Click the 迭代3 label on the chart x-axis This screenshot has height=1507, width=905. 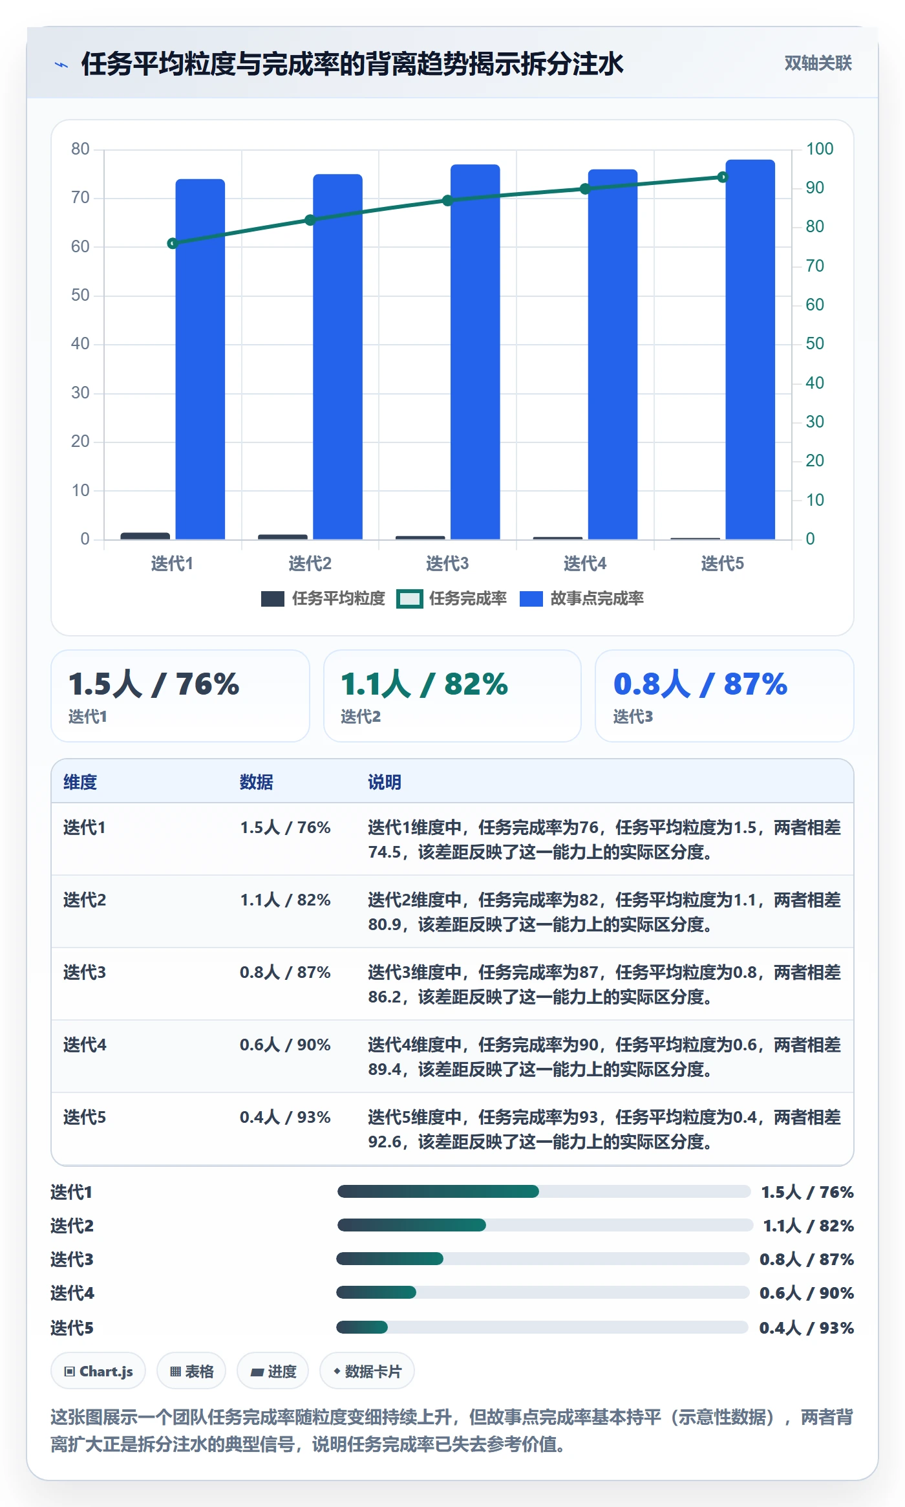point(447,563)
